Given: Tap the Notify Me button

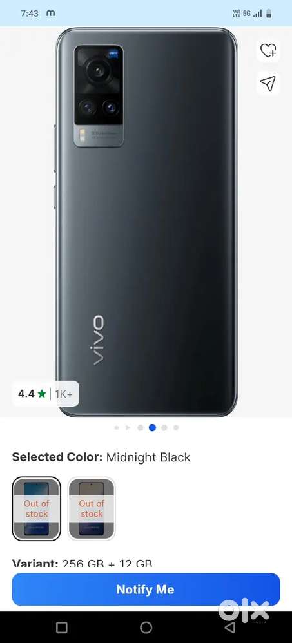Looking at the screenshot, I should pos(146,590).
